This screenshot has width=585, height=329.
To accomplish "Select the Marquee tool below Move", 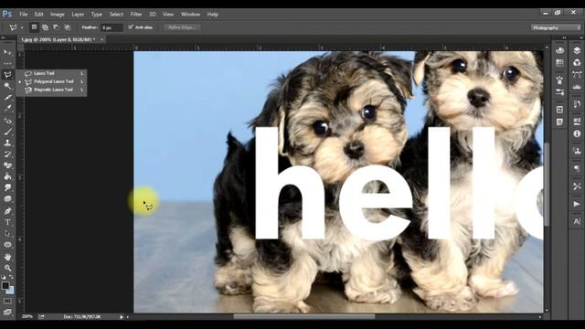I will (7, 64).
